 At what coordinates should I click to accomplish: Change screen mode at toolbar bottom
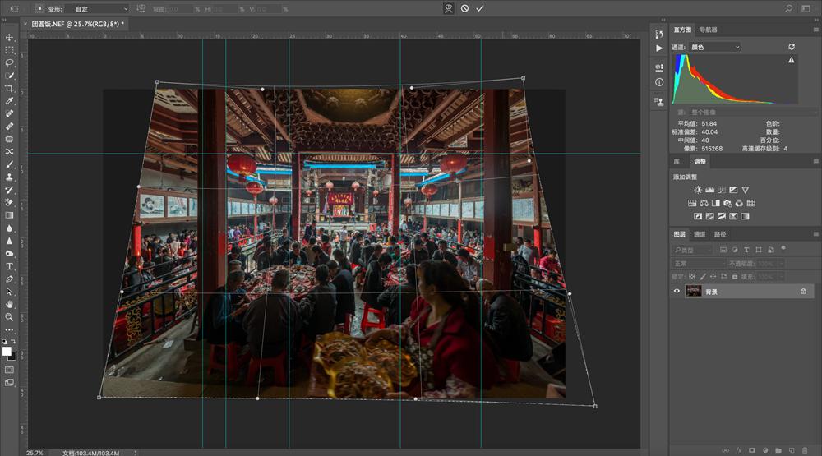click(9, 383)
